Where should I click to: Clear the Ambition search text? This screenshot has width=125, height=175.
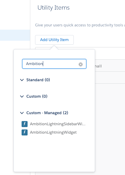(81, 64)
